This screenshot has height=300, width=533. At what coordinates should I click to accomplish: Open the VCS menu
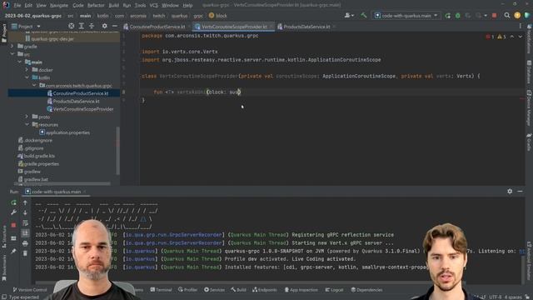[153, 6]
